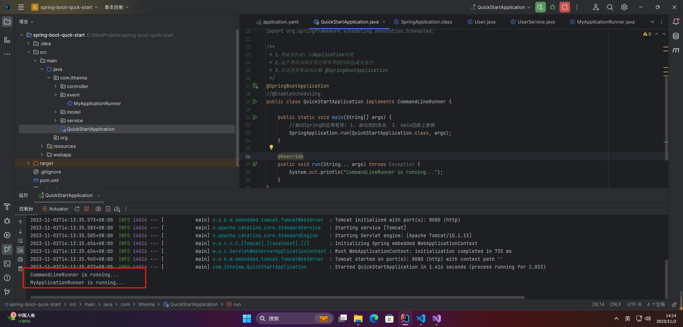683x327 pixels.
Task: Switch to application.yaml tab
Action: (277, 22)
